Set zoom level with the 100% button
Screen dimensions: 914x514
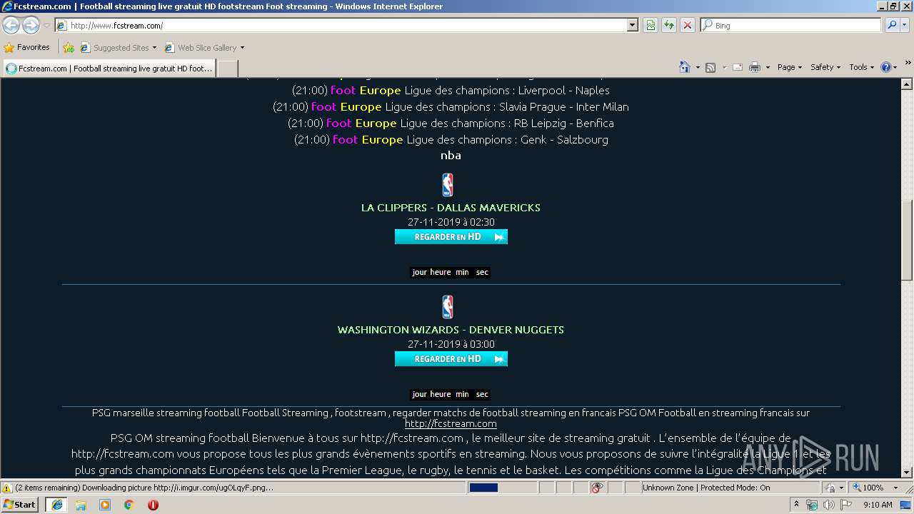[868, 488]
